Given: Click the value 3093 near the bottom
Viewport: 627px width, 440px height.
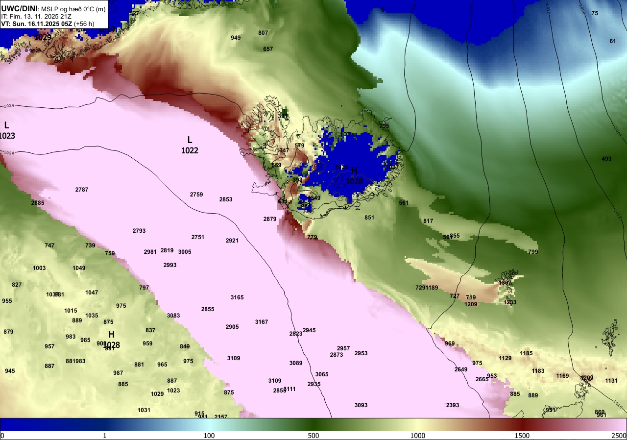Looking at the screenshot, I should [x=361, y=405].
